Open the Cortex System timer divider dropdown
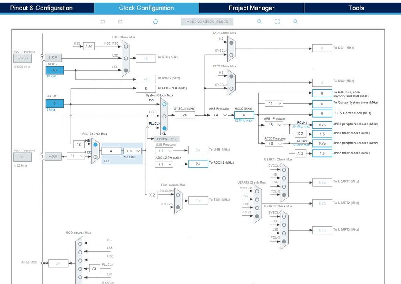 click(274, 103)
